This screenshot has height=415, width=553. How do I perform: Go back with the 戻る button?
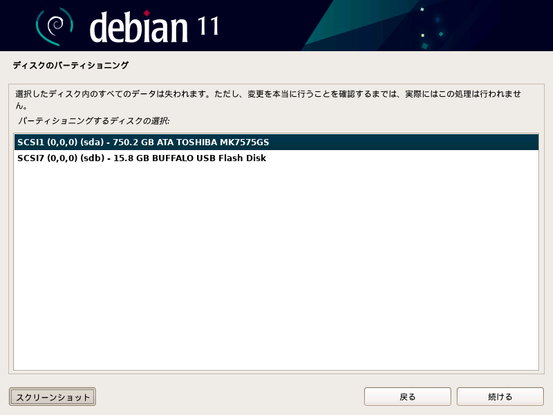tap(407, 397)
